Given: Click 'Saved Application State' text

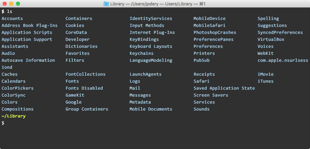Looking at the screenshot, I should (x=224, y=88).
